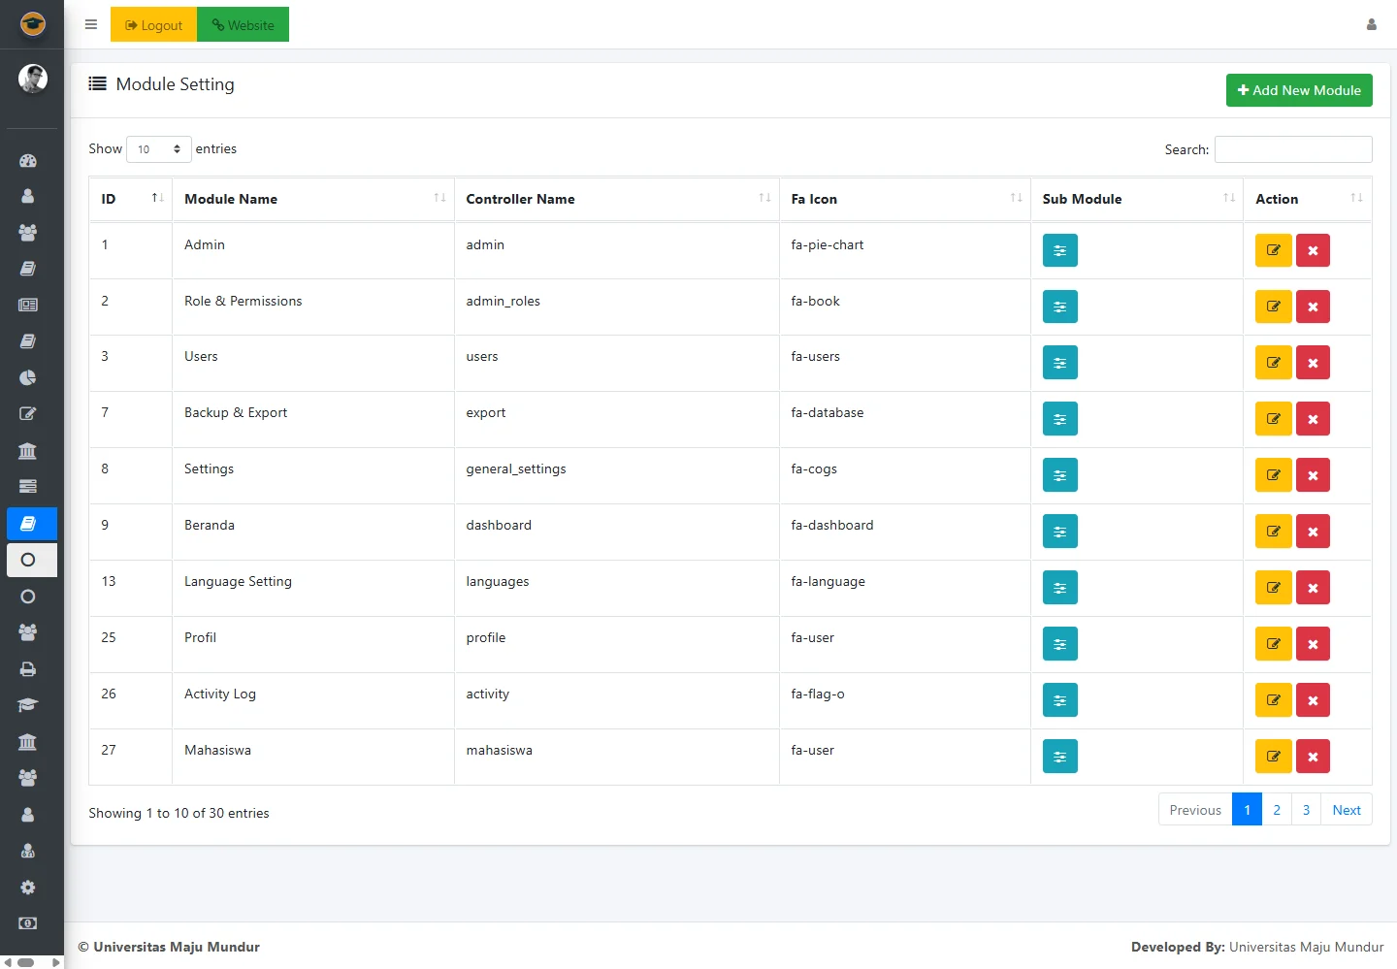Delete the Beranda module row
The height and width of the screenshot is (969, 1397).
pyautogui.click(x=1313, y=532)
